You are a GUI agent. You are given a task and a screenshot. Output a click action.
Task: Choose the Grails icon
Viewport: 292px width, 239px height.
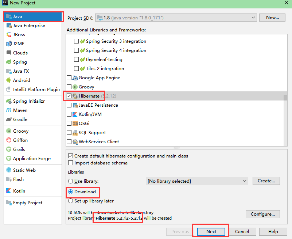coord(9,149)
